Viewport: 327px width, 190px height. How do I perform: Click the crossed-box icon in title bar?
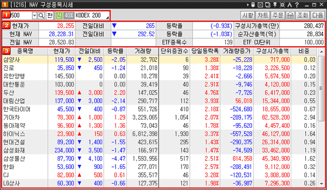pos(260,5)
